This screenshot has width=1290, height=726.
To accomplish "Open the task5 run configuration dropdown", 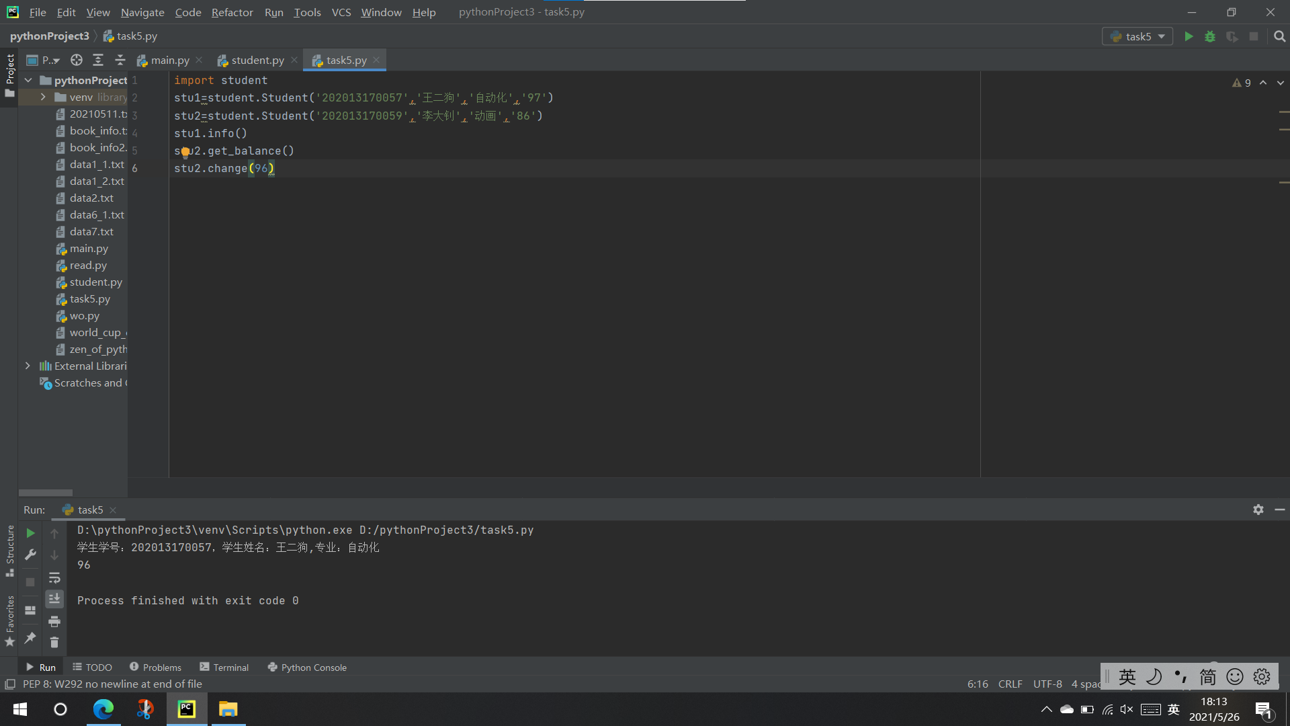I will 1138,36.
